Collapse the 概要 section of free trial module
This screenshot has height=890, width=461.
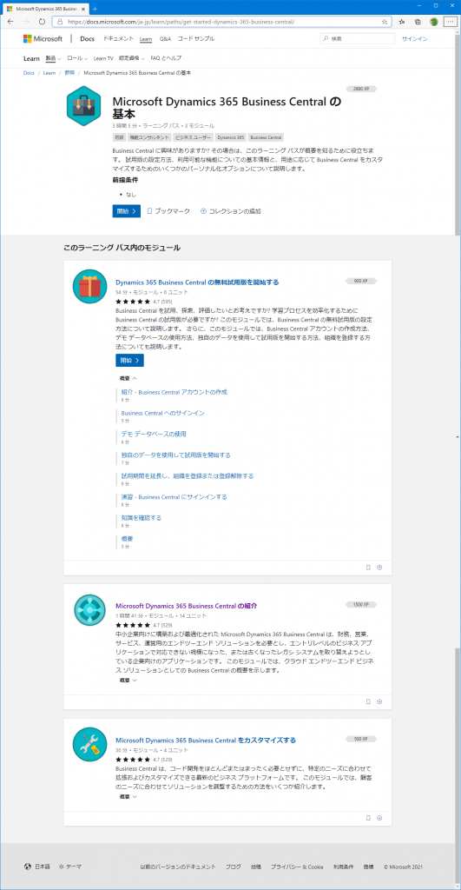(128, 378)
